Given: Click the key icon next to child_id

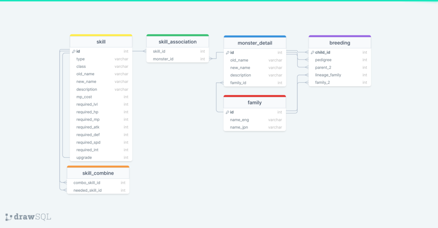Looking at the screenshot, I should point(313,53).
